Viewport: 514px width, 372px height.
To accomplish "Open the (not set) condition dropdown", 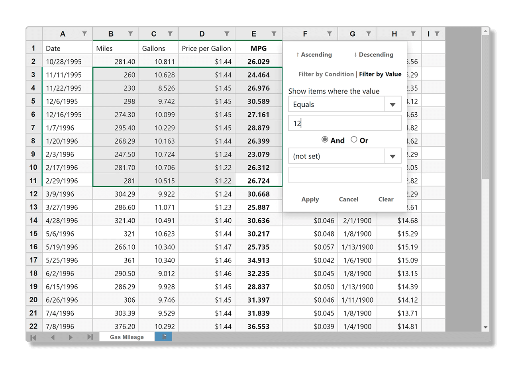I will point(392,157).
